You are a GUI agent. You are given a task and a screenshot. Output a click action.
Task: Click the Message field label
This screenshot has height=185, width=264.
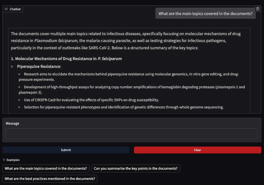pyautogui.click(x=12, y=123)
